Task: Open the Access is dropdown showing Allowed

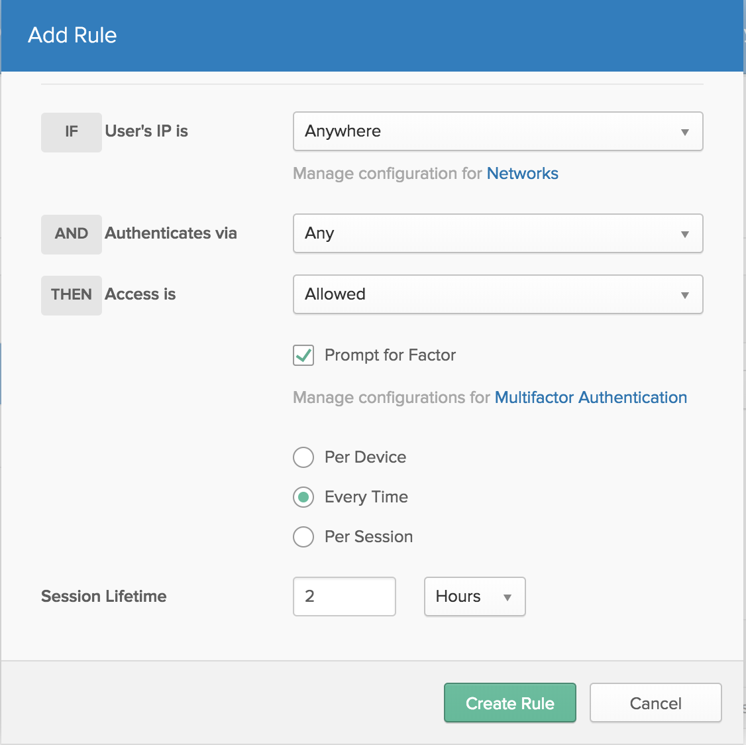Action: 498,294
